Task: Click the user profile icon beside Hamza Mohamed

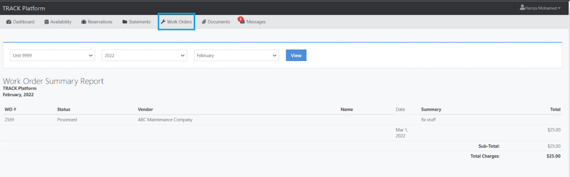Action: click(522, 7)
